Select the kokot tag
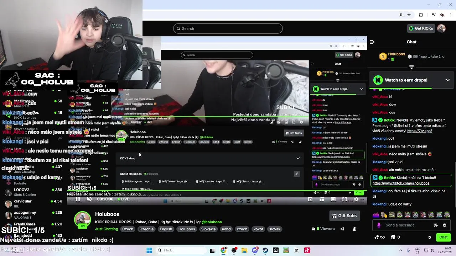Viewport: 456px width, 256px height. pyautogui.click(x=258, y=229)
